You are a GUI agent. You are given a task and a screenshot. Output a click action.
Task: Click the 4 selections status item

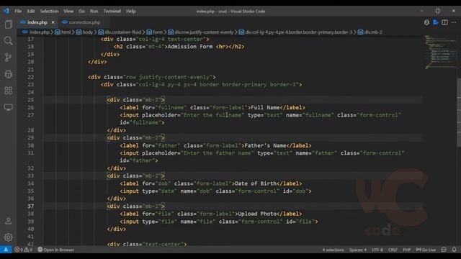333,250
